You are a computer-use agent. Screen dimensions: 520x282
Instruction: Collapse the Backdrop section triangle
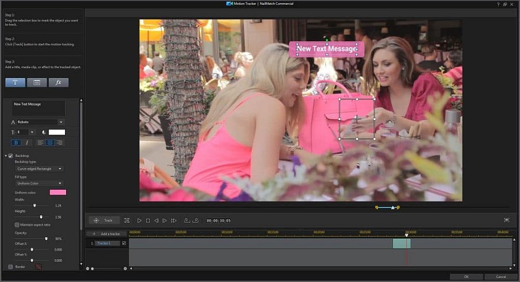click(x=6, y=156)
